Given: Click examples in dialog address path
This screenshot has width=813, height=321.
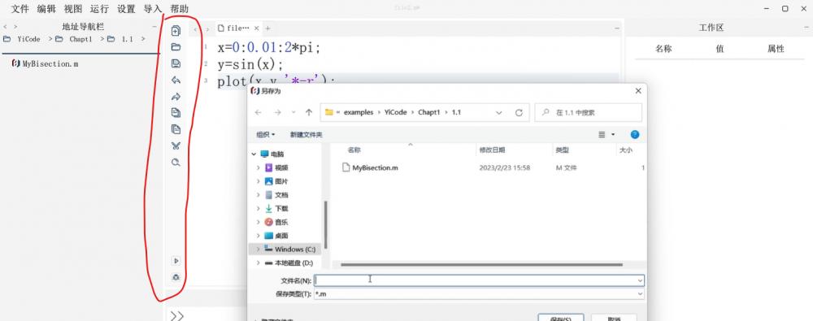Looking at the screenshot, I should (x=359, y=112).
